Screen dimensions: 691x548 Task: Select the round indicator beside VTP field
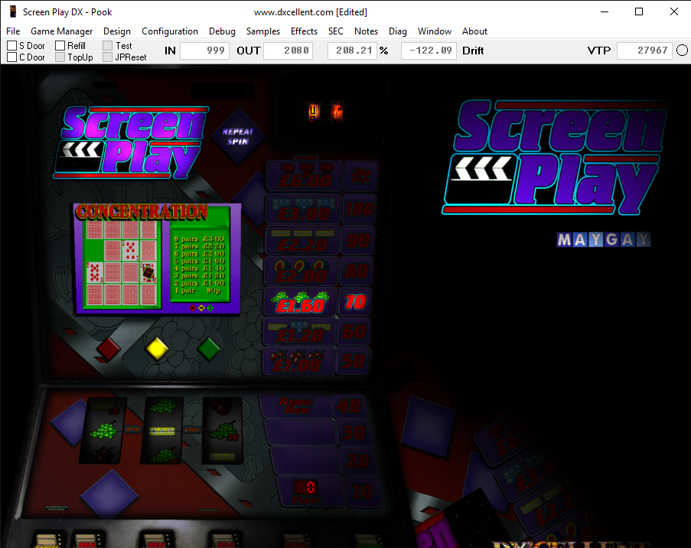(x=682, y=51)
